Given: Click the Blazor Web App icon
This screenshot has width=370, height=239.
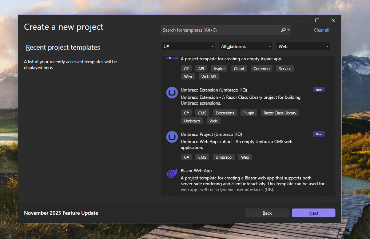Looking at the screenshot, I should [172, 174].
